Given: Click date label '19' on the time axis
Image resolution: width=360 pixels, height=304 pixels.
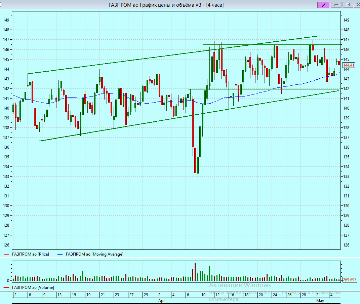Looking at the screenshot, I should pyautogui.click(x=88, y=295).
